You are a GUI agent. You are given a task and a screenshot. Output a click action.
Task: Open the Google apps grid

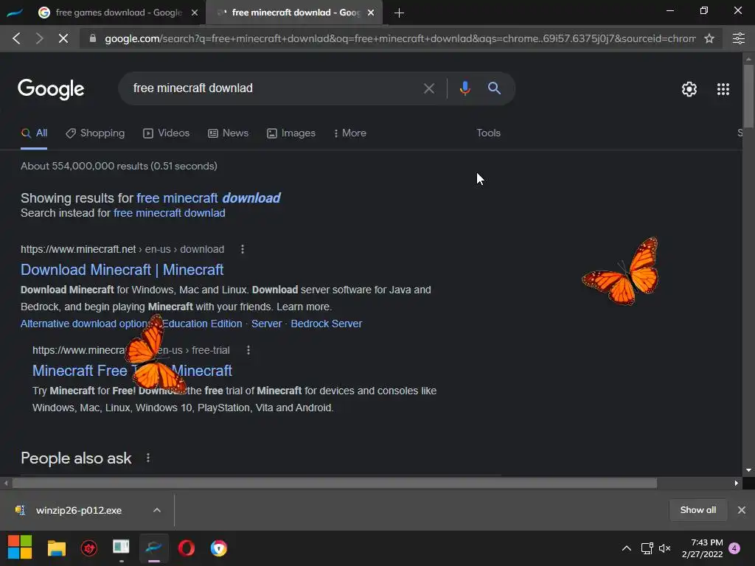coord(723,89)
